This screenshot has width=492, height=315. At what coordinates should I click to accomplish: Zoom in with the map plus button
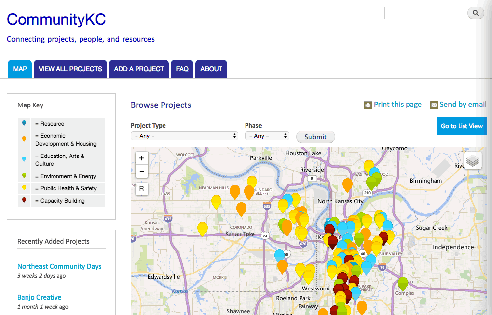tap(142, 158)
